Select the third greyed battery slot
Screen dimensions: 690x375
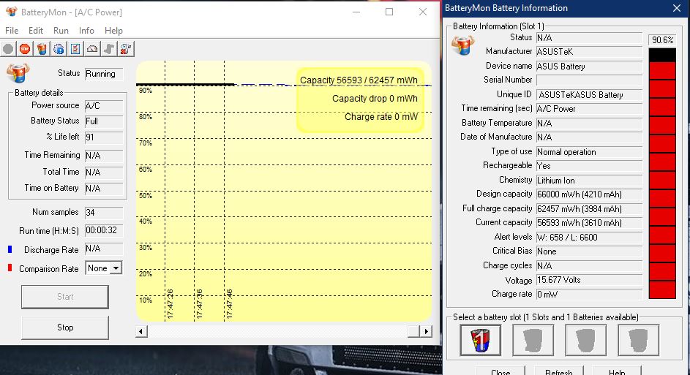[585, 340]
